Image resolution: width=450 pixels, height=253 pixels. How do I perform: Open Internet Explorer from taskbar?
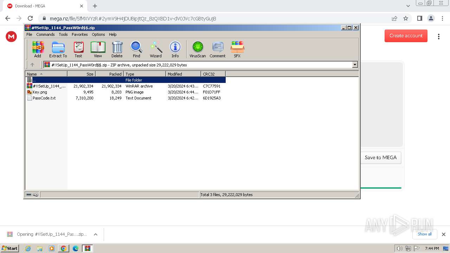(28, 248)
